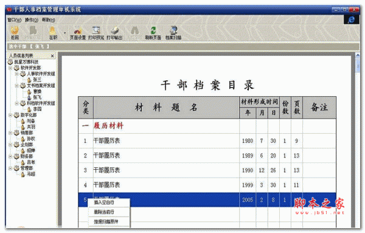The image size is (365, 233).
Task: Select the 数字化部 department label
Action: [29, 115]
